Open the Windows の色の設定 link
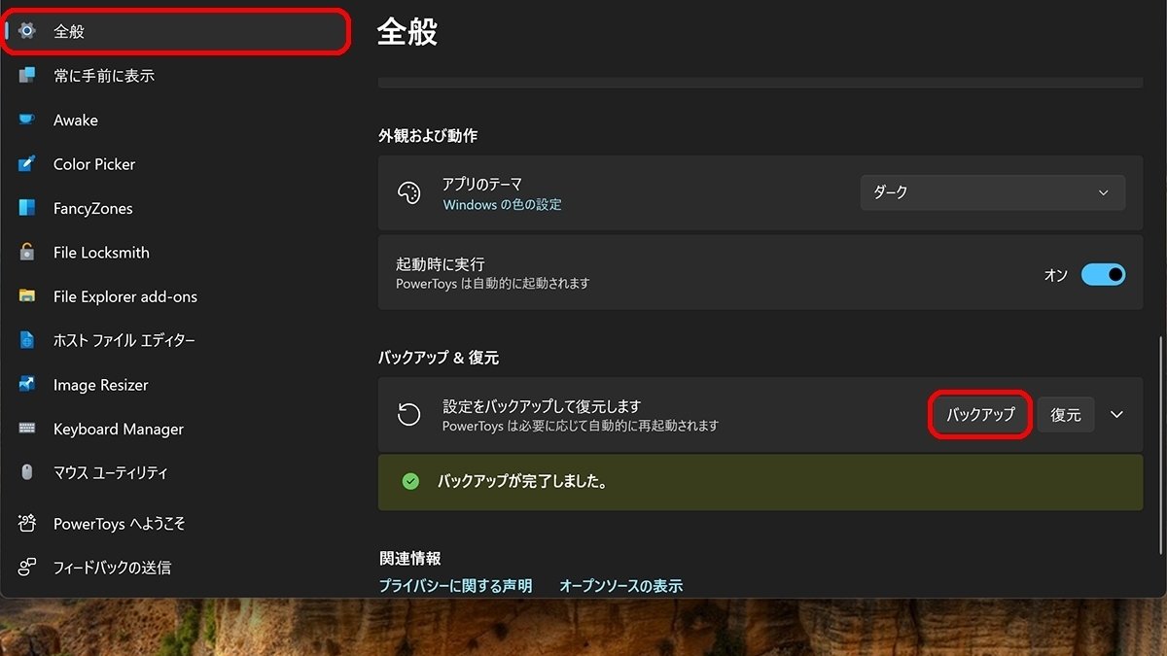1167x656 pixels. 502,205
